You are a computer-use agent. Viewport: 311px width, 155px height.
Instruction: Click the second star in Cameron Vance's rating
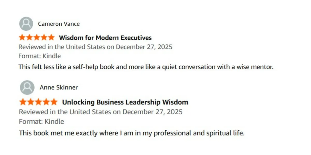tap(29, 38)
